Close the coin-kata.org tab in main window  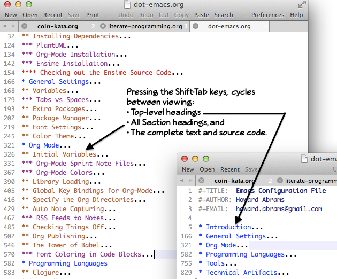[24, 26]
